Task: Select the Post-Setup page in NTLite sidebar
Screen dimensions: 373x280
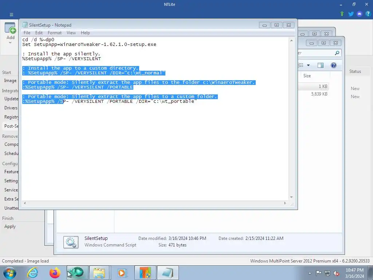Action: pyautogui.click(x=10, y=126)
